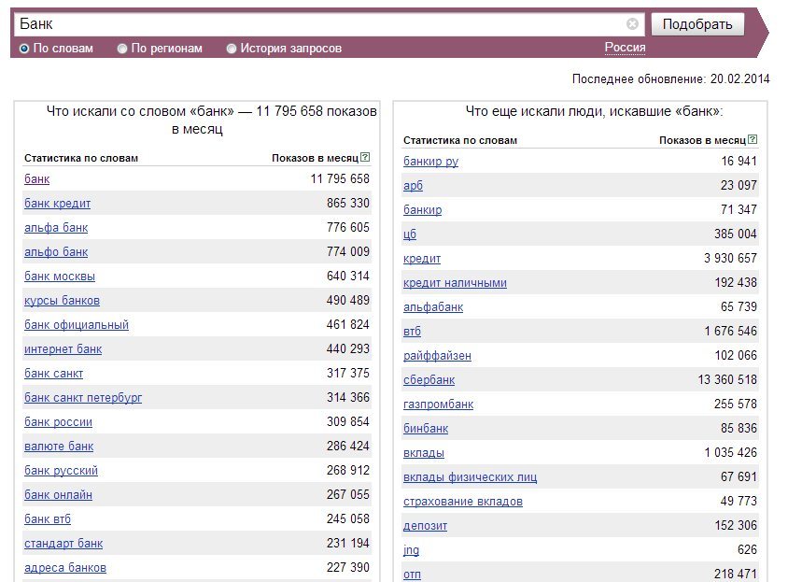
Task: Click the right 'Показов в месяц' column header
Action: (702, 140)
